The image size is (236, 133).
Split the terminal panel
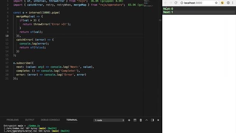coord(135,120)
